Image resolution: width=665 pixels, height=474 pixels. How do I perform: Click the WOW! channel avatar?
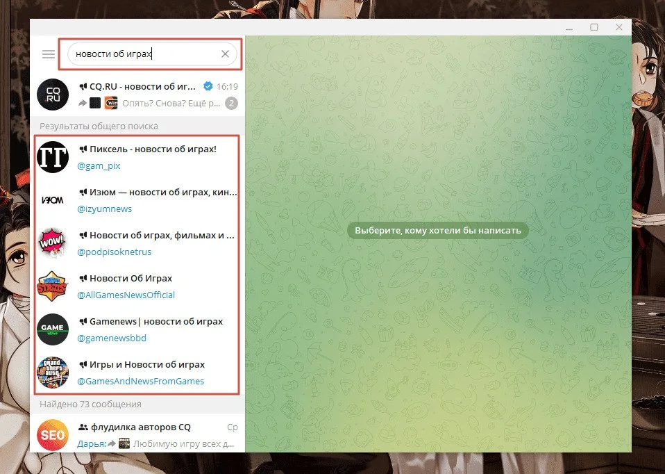click(x=53, y=243)
